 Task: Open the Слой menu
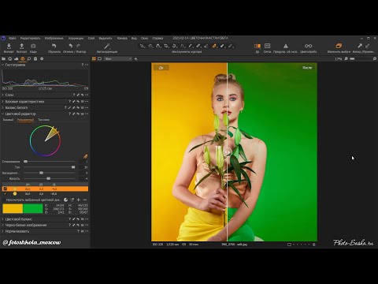pyautogui.click(x=91, y=39)
